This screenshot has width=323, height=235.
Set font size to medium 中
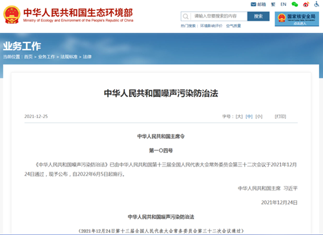tap(249, 116)
